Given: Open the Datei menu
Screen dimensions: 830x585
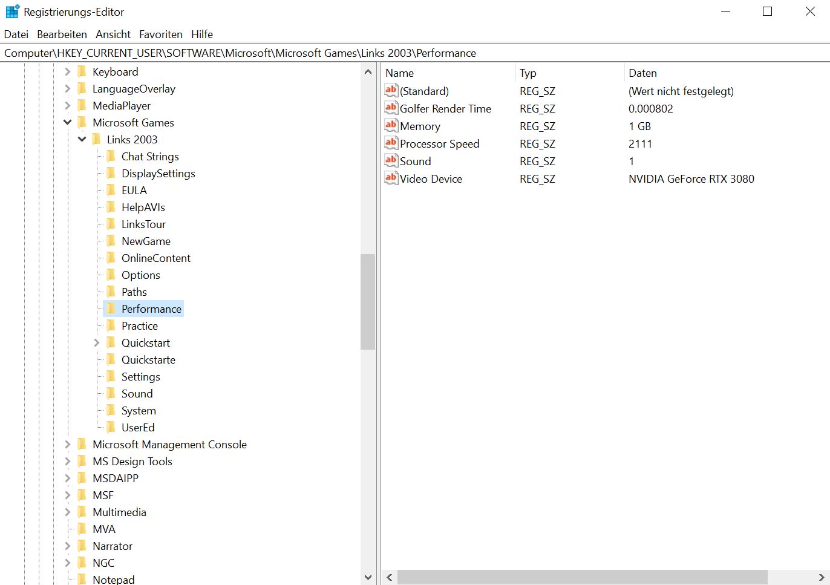Looking at the screenshot, I should click(x=16, y=34).
